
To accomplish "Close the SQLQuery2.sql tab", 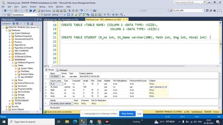I will [x=127, y=19].
